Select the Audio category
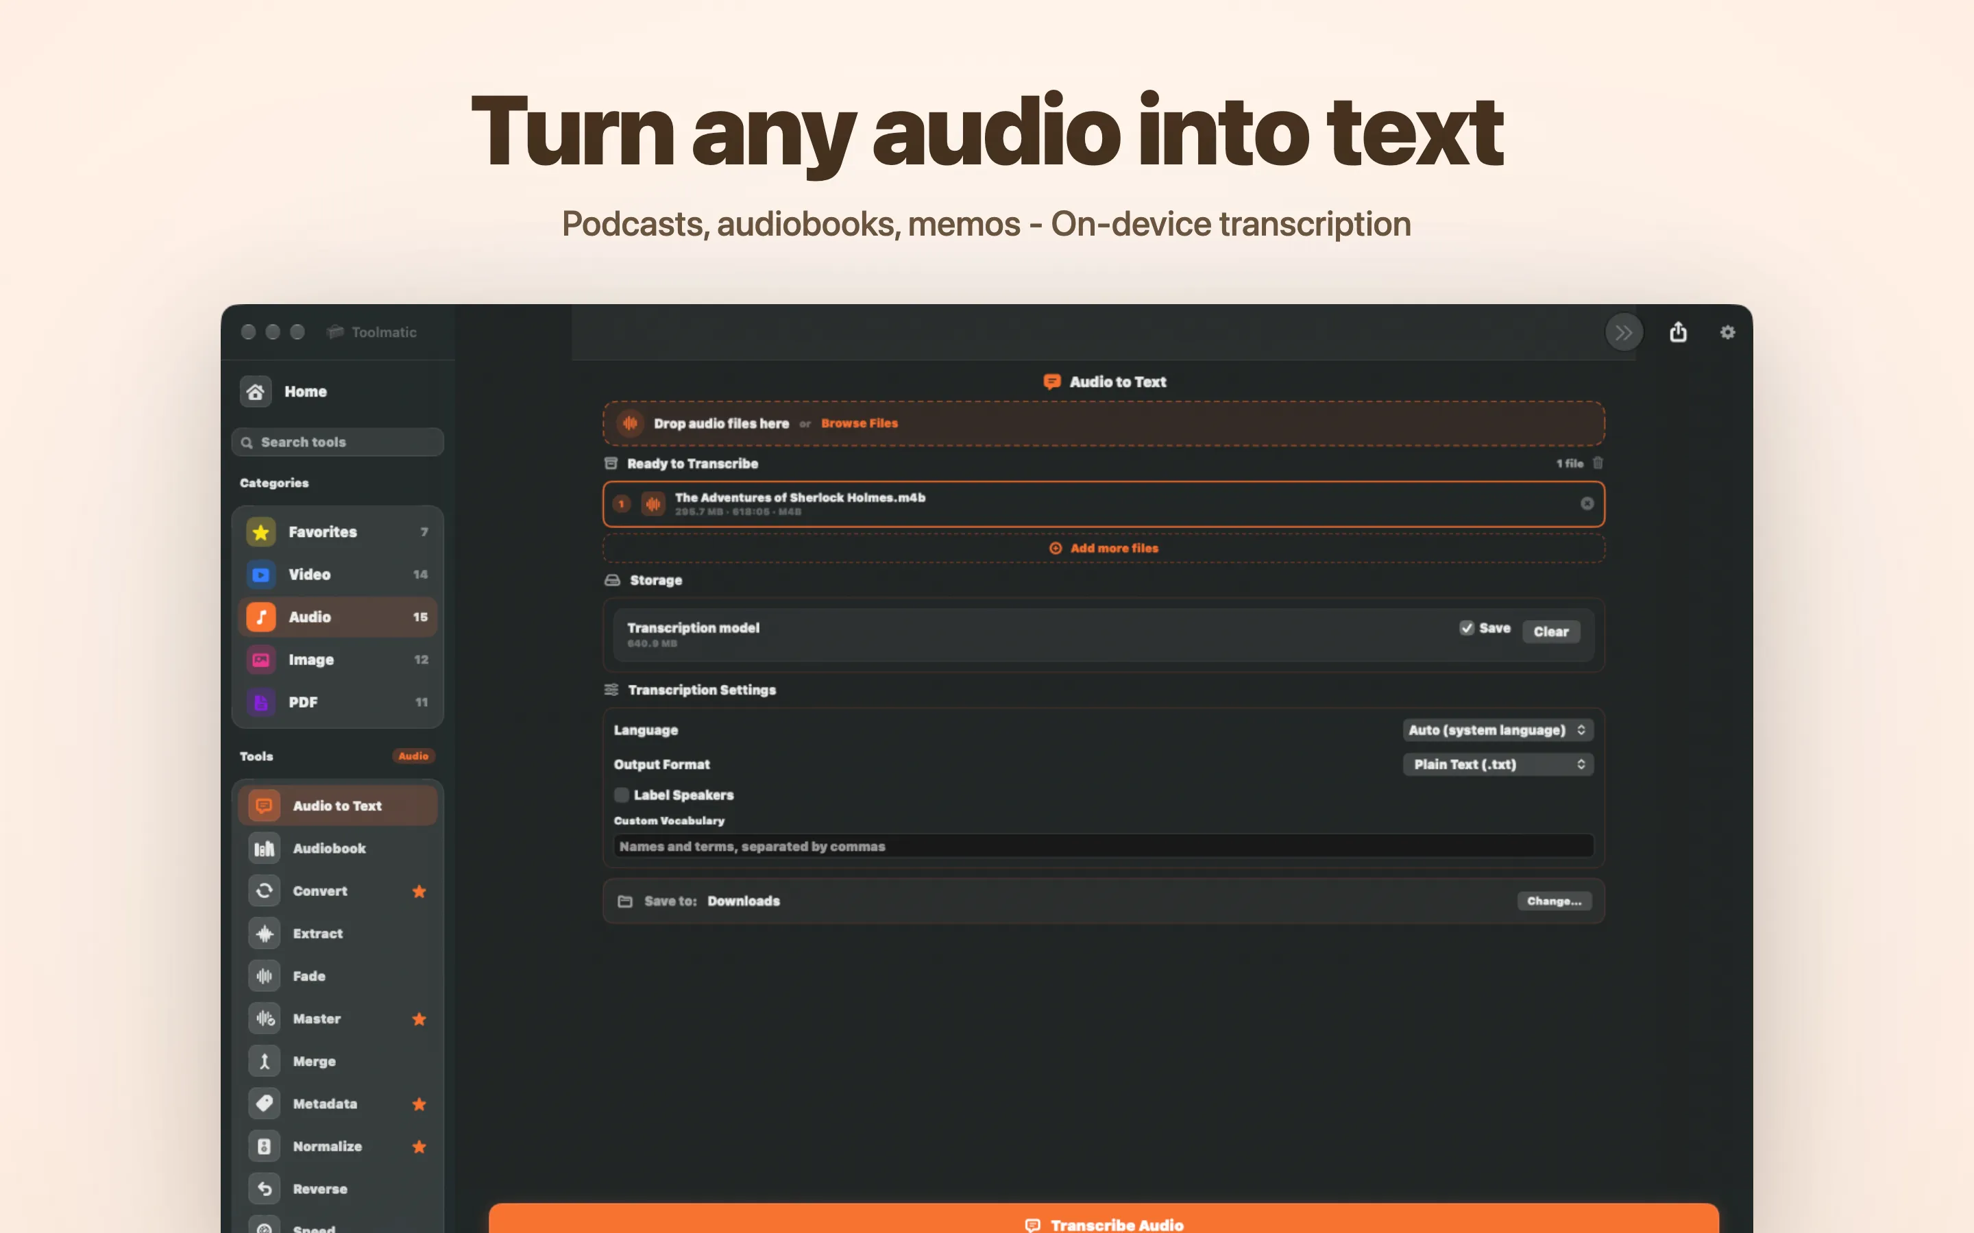 click(338, 616)
